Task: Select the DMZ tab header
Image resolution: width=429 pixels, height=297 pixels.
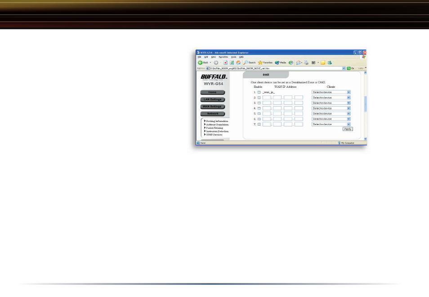Action: click(x=266, y=75)
